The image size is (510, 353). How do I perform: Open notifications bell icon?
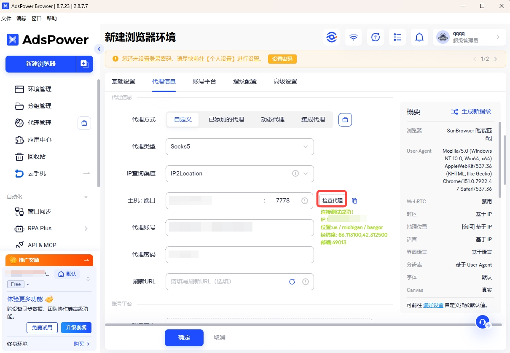click(419, 37)
